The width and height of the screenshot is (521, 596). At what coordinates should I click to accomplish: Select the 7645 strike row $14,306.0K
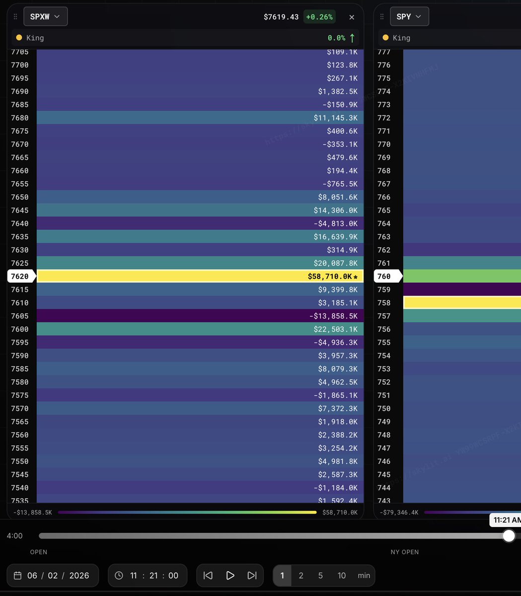pos(200,210)
